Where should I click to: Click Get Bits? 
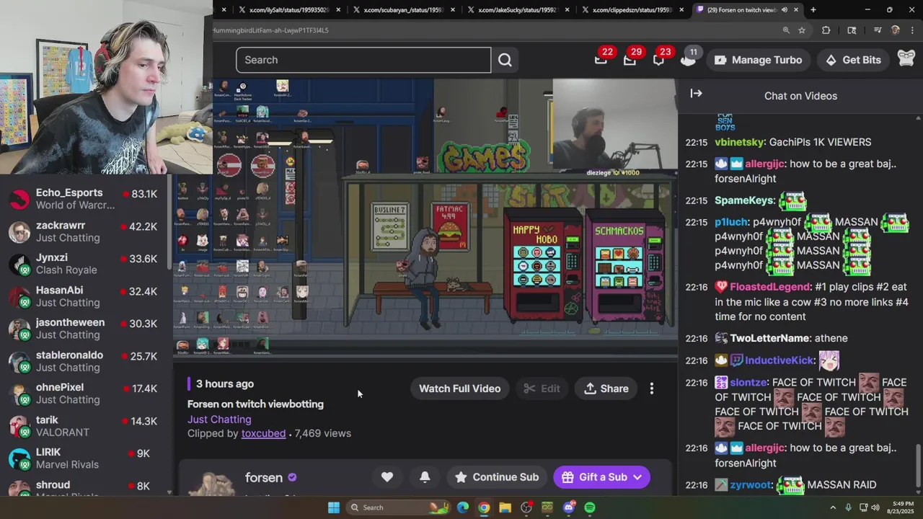[853, 60]
